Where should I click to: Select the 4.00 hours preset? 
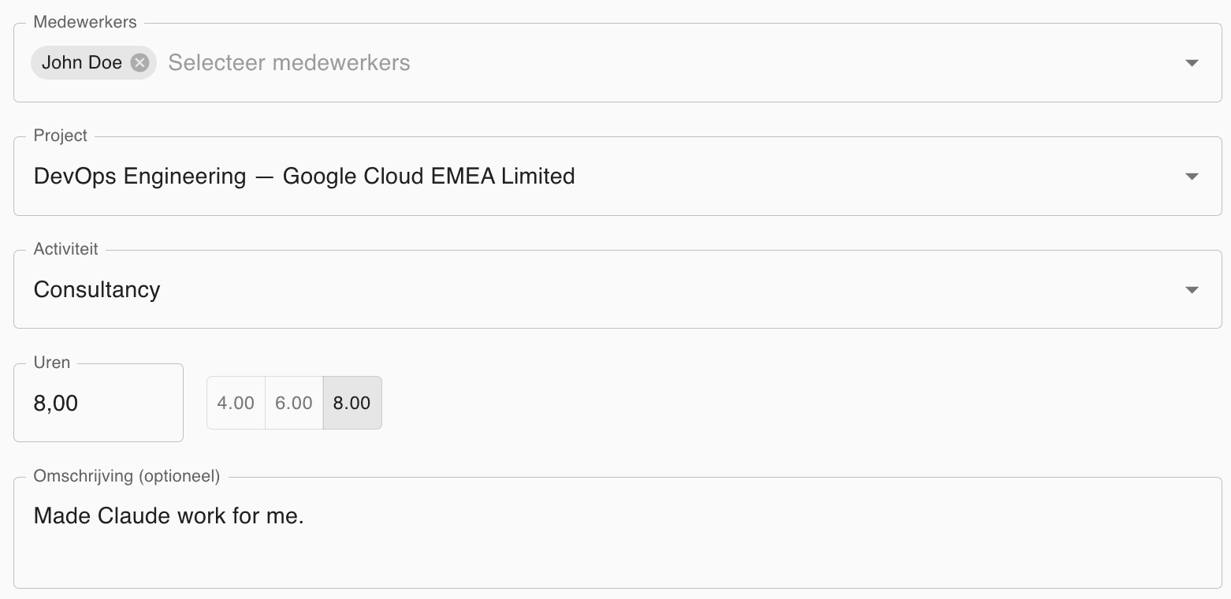236,403
